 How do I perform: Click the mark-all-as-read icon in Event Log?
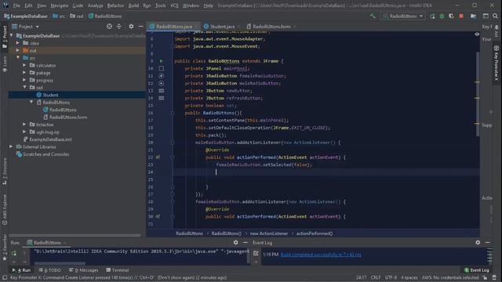click(256, 253)
